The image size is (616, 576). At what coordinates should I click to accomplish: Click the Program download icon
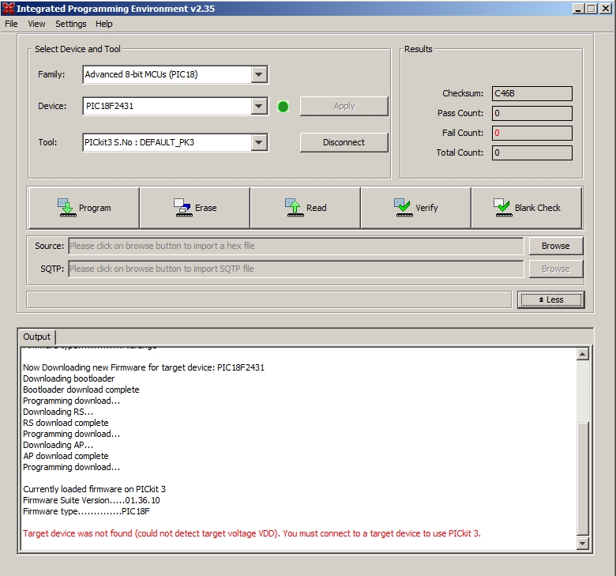click(68, 208)
